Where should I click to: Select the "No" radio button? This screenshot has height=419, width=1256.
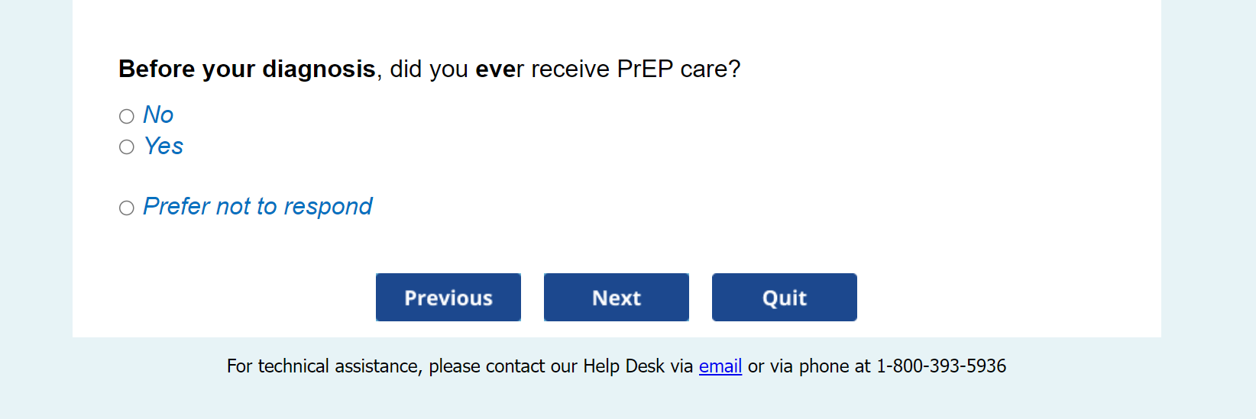[x=127, y=116]
